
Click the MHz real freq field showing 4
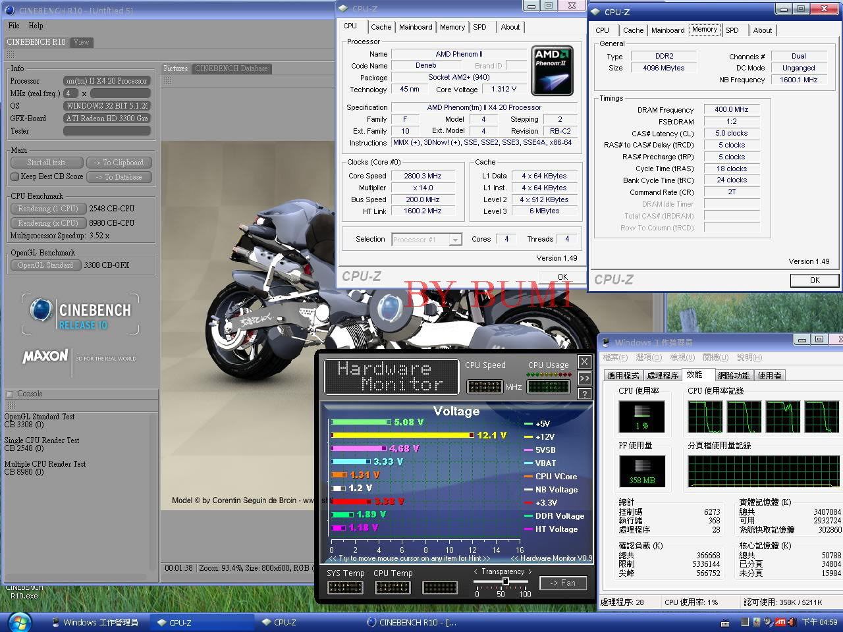pyautogui.click(x=70, y=93)
